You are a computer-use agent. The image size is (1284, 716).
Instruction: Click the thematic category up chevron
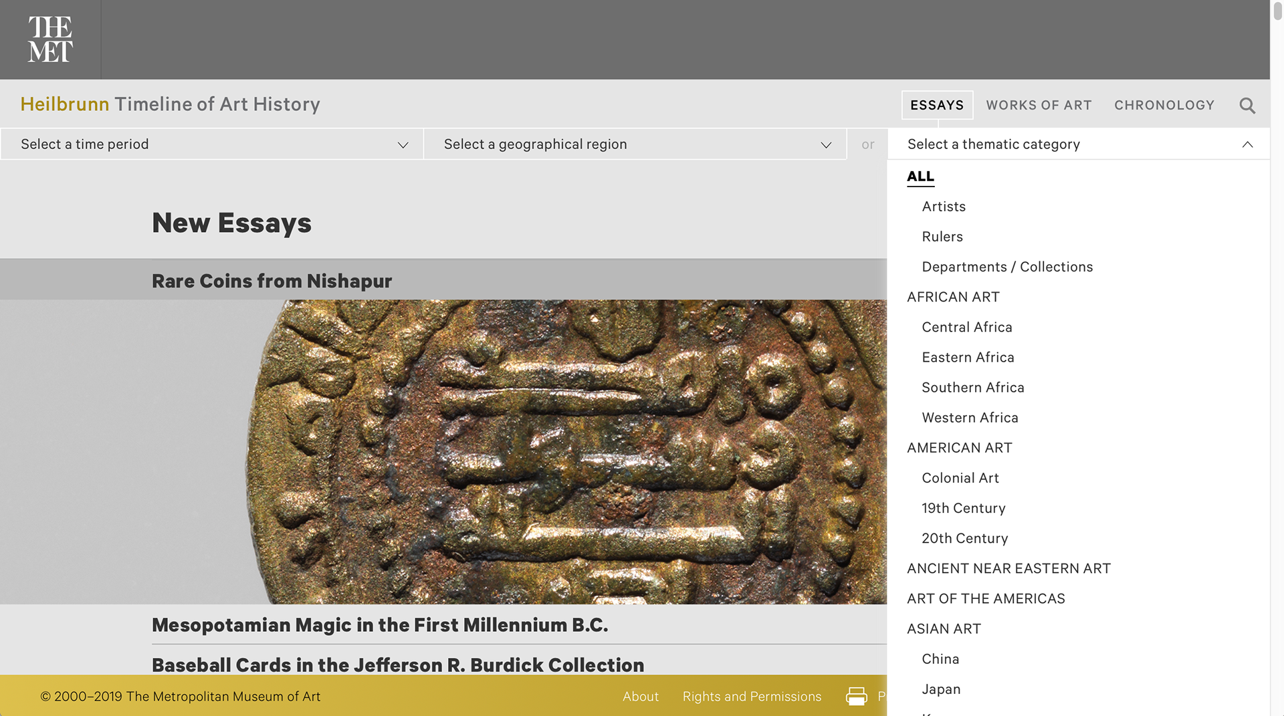click(1247, 144)
